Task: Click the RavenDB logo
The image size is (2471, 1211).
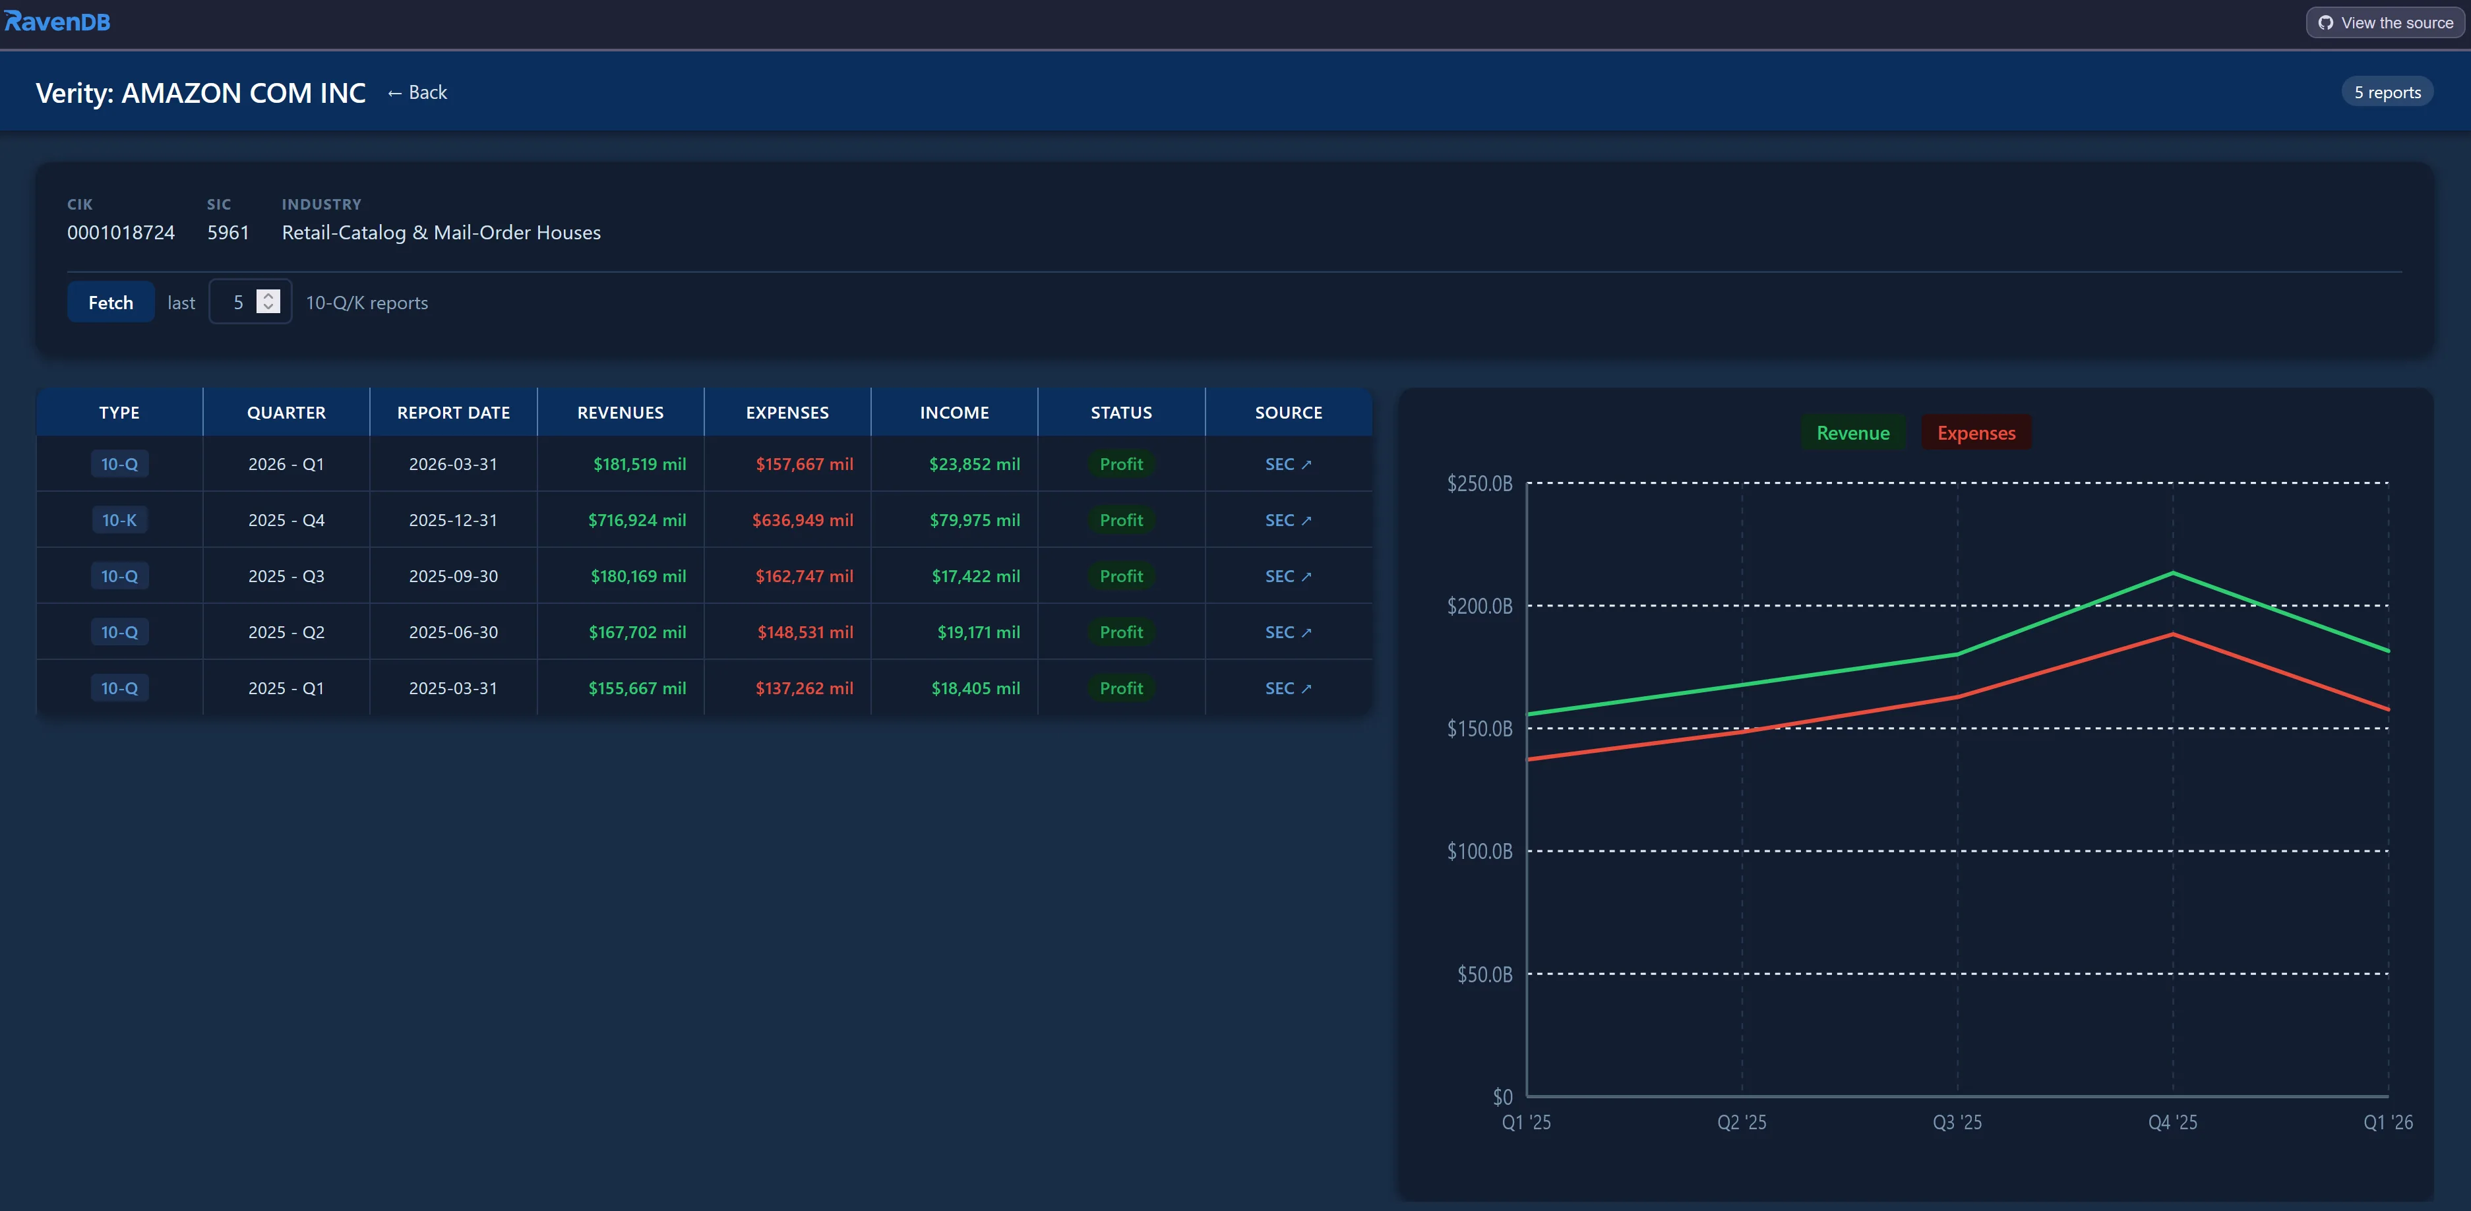Action: click(57, 21)
